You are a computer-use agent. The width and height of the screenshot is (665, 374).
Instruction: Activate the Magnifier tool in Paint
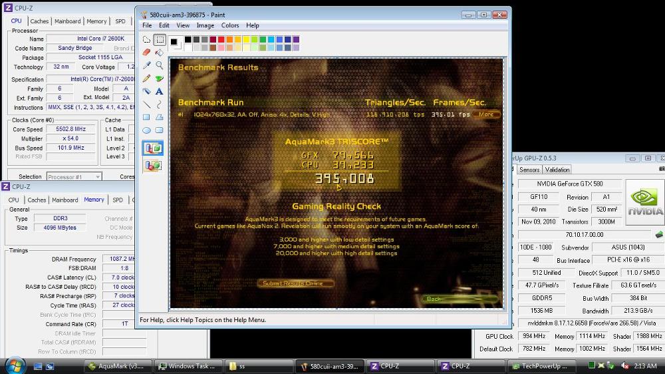coord(160,65)
